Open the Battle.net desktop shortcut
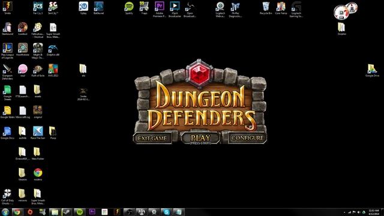Viewport: 384px width, 216px height. (x=98, y=8)
